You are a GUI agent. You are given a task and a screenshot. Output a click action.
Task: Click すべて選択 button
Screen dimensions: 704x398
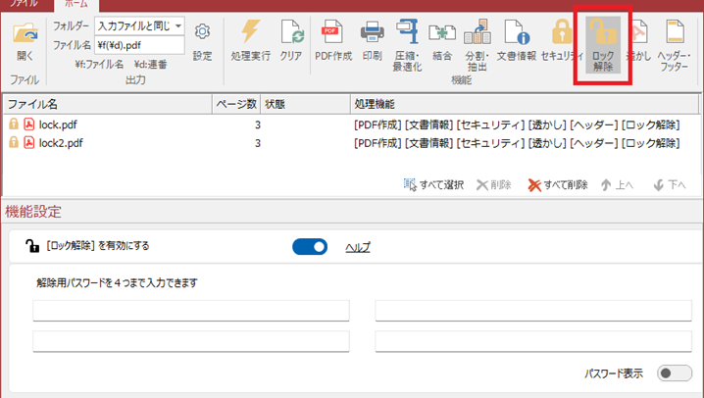[x=433, y=184]
